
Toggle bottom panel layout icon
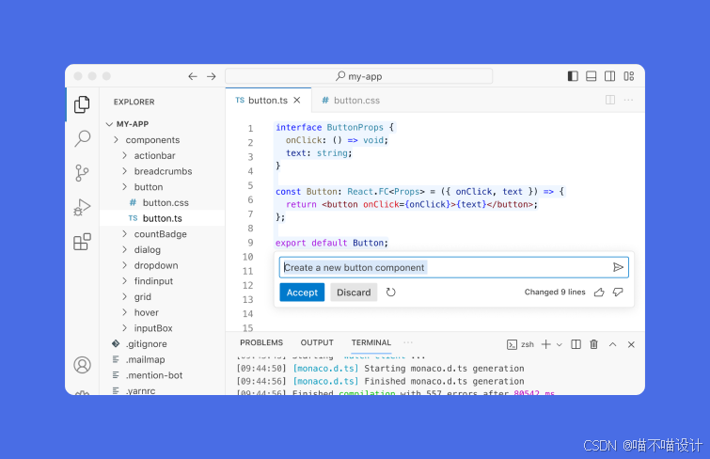(x=591, y=76)
